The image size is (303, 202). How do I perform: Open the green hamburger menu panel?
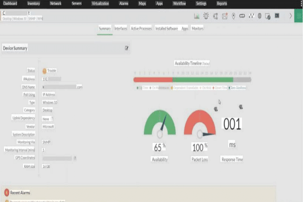[298, 16]
